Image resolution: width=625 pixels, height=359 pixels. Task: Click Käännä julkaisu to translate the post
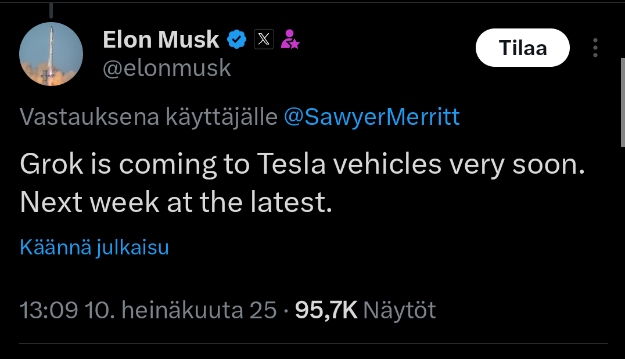point(94,248)
